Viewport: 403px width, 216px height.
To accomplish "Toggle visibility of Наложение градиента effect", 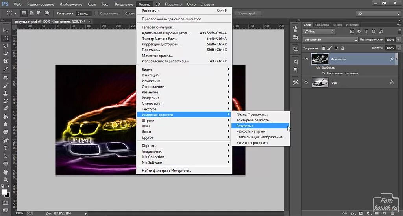I will [x=324, y=73].
